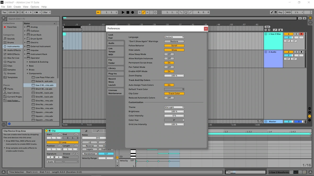Viewport: 314px width, 176px height.
Task: Click the Session view selector icon
Action: click(x=310, y=22)
